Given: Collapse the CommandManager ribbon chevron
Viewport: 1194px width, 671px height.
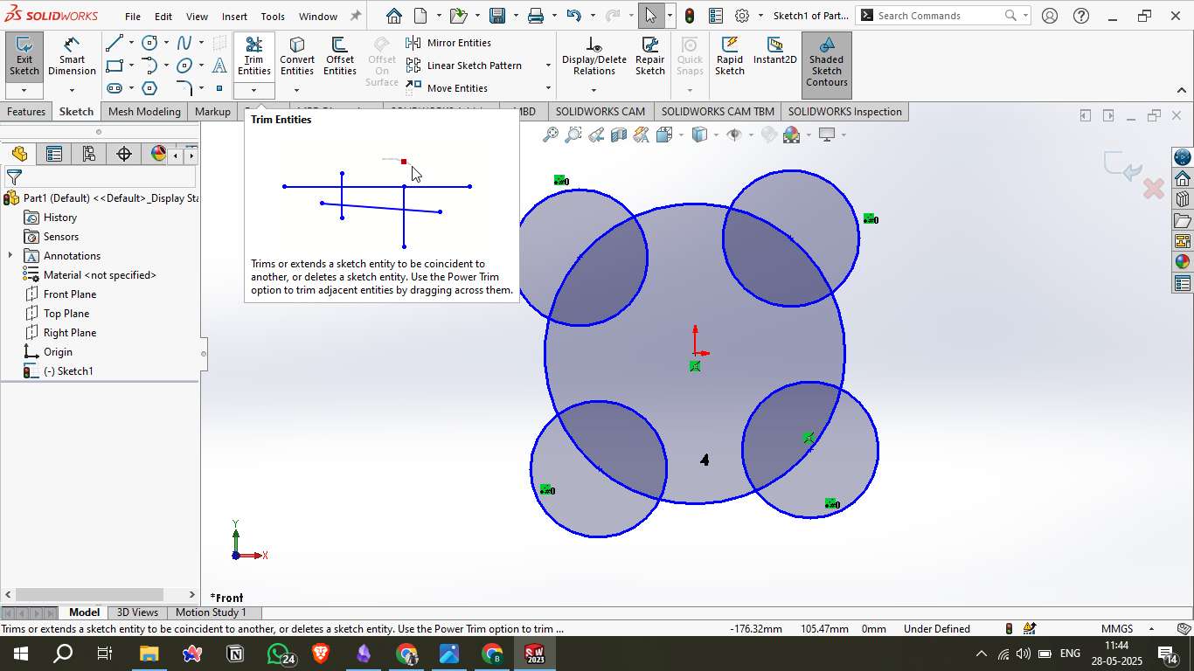Looking at the screenshot, I should [1182, 90].
